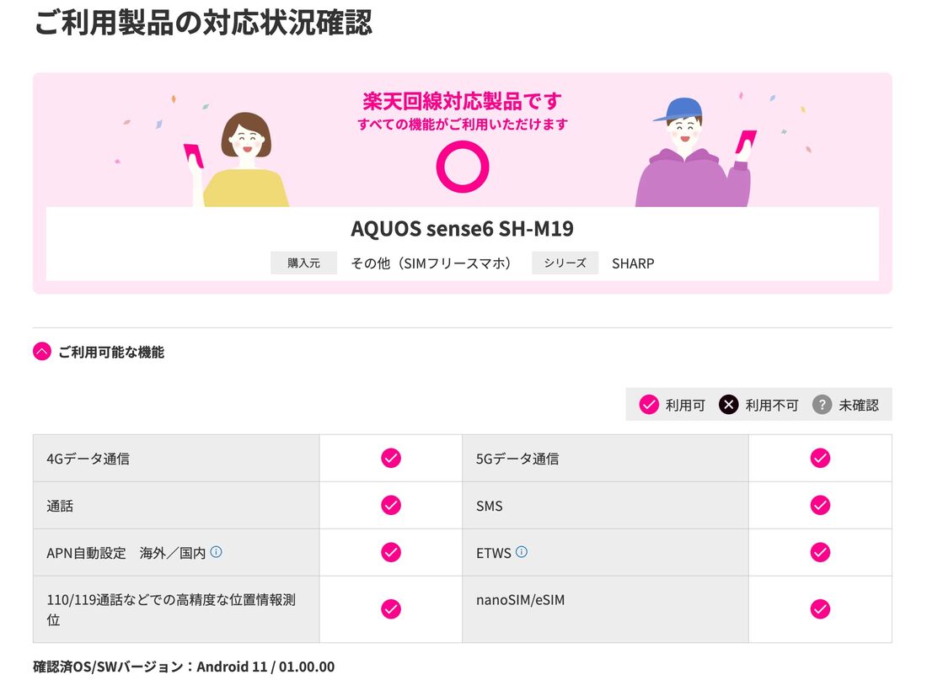Click the 未確認 legend text
927x680 pixels.
859,406
